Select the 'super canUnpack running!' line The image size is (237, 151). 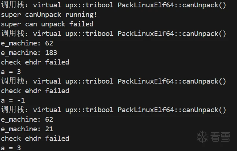pos(49,15)
